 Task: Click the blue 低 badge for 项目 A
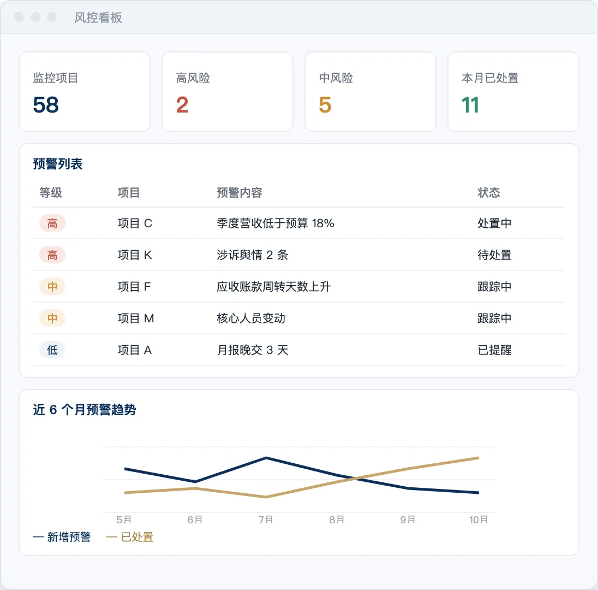pos(52,350)
